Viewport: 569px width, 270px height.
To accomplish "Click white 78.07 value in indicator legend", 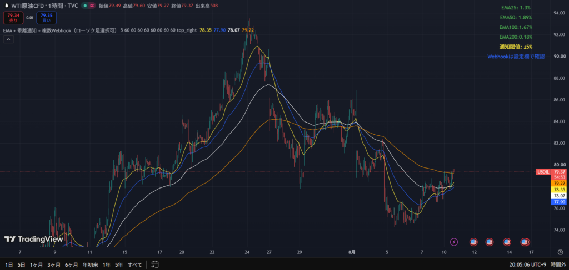I will [234, 30].
